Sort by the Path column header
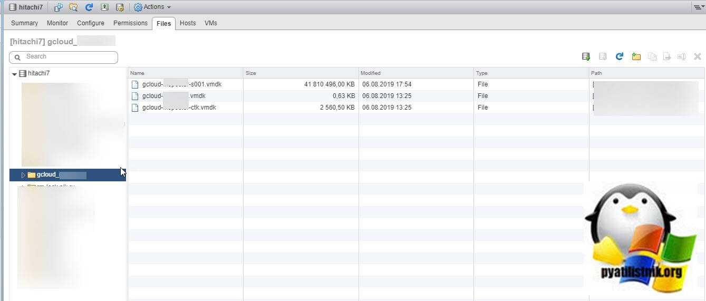Screen dimensions: 706x301 click(x=647, y=73)
